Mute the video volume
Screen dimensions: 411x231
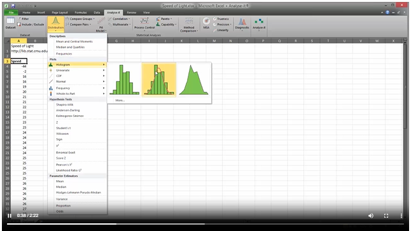coord(371,216)
